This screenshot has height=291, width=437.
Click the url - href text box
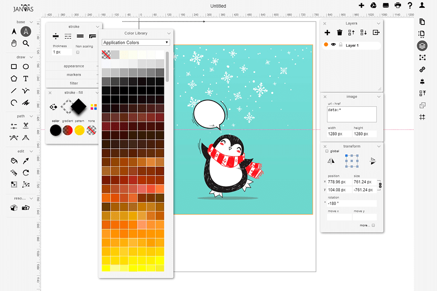click(352, 114)
